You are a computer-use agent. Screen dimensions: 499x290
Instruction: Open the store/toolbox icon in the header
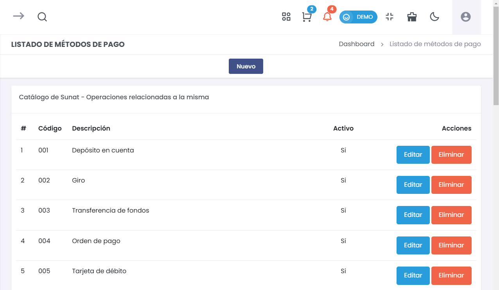pos(411,17)
